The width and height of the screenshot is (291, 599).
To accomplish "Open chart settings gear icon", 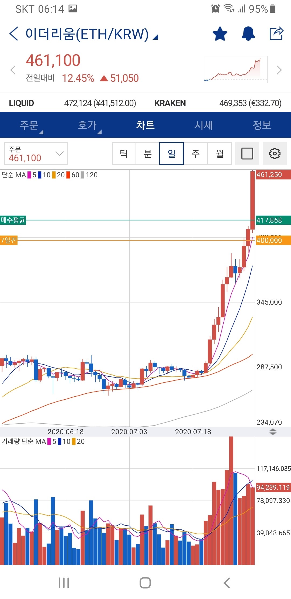I will 275,154.
